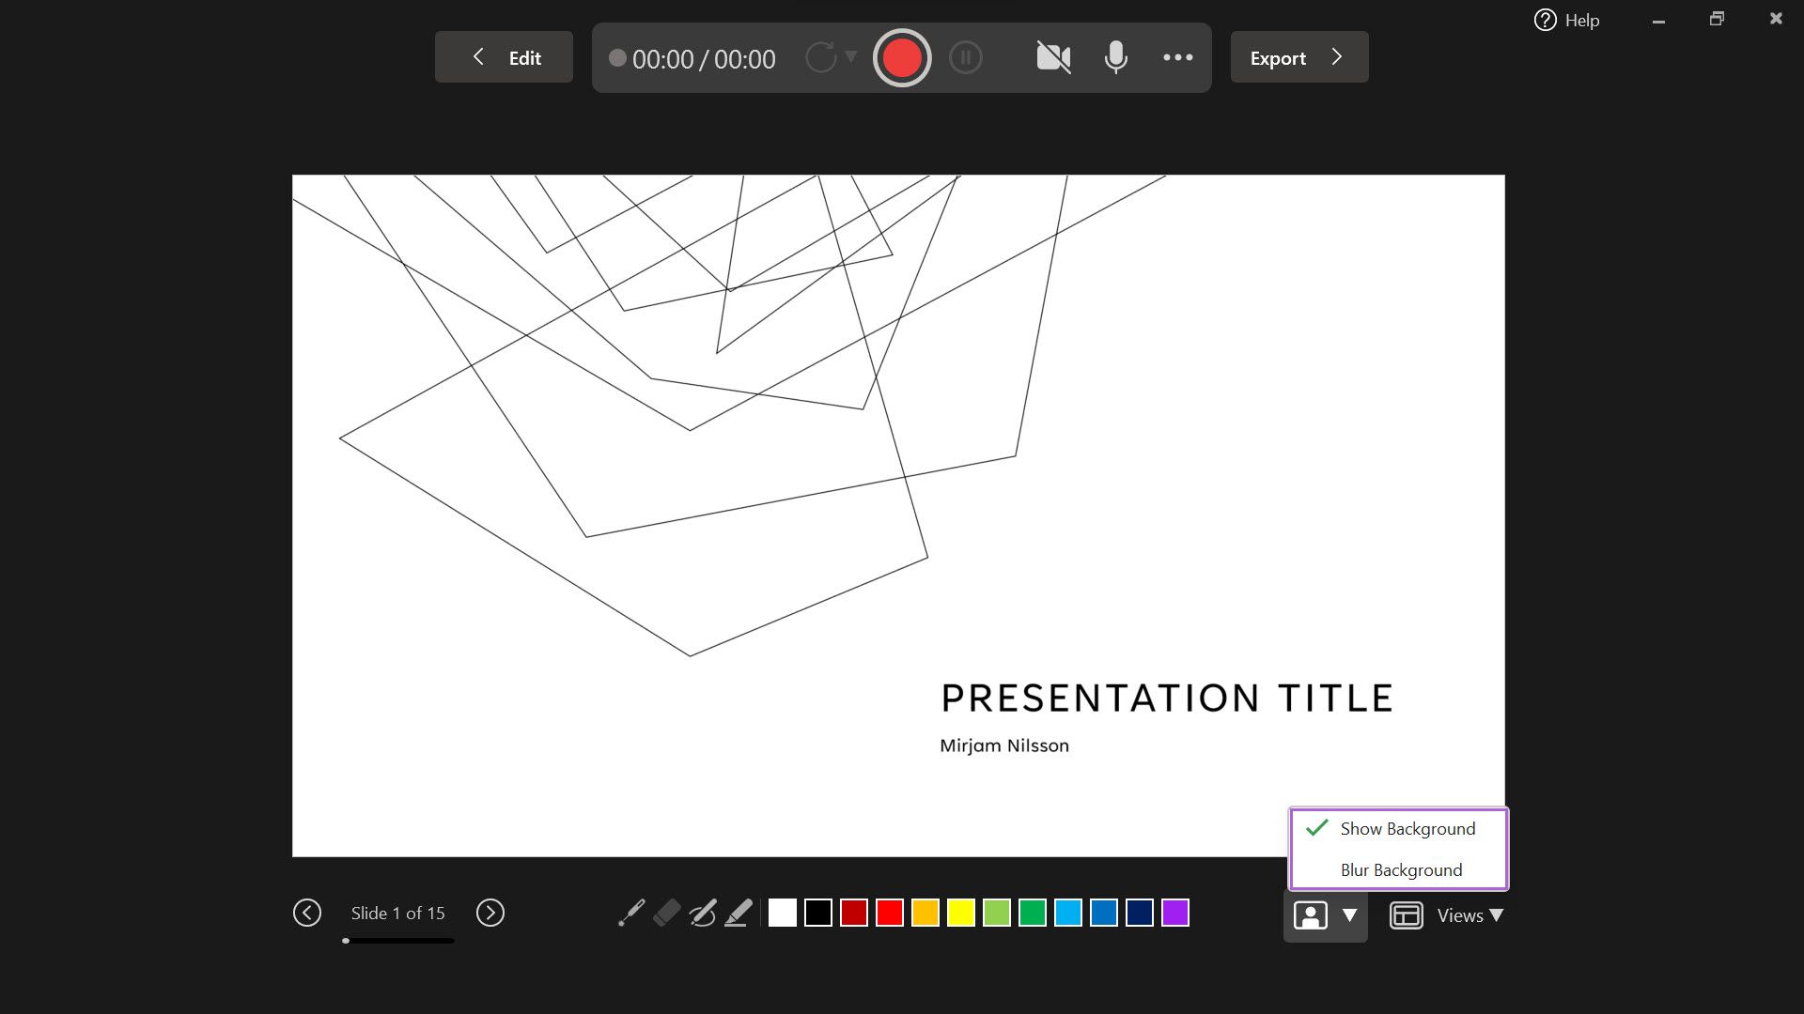The image size is (1804, 1014).
Task: Open the Views dropdown
Action: point(1469,915)
